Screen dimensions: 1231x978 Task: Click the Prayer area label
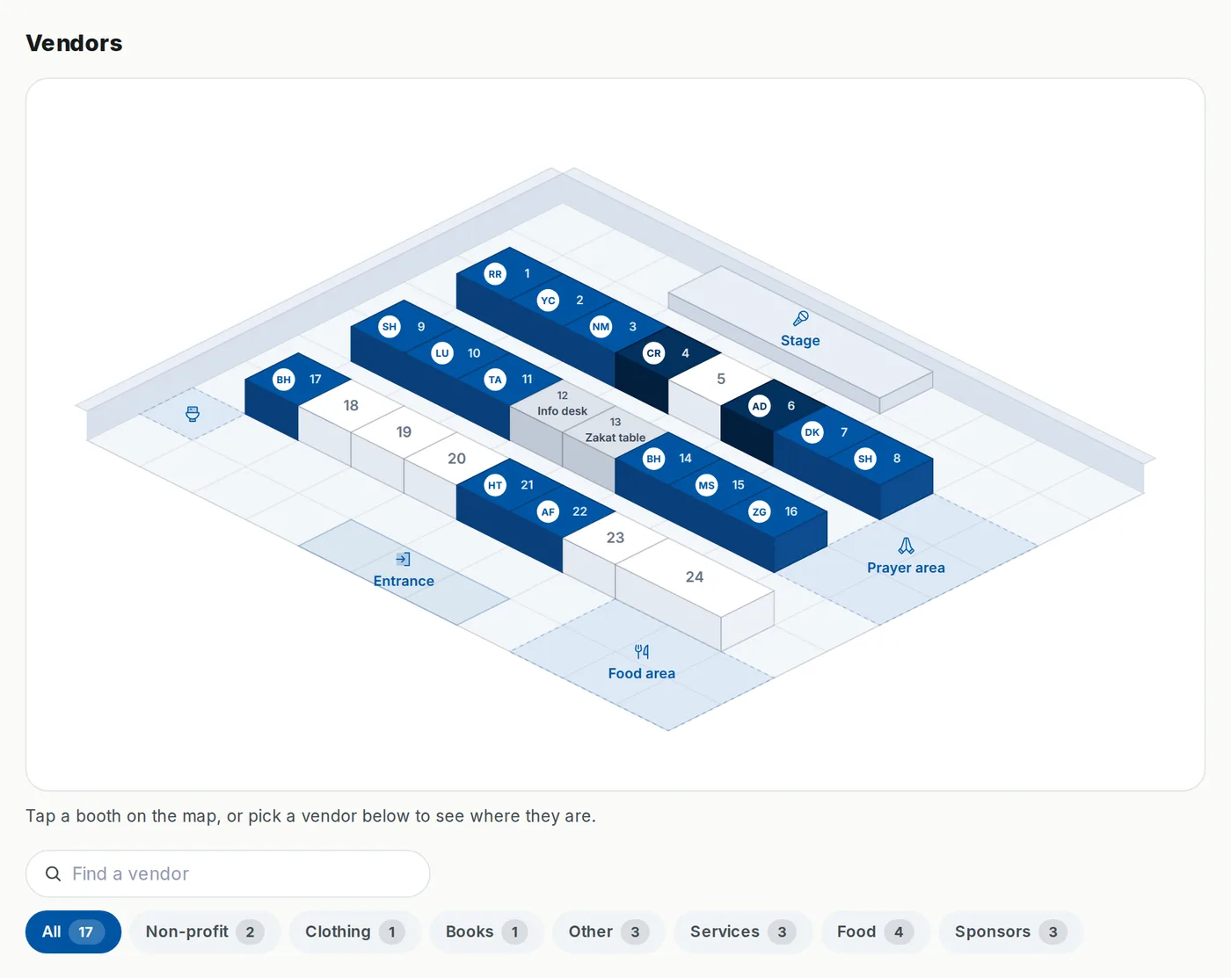pos(906,568)
